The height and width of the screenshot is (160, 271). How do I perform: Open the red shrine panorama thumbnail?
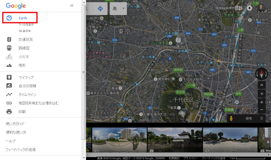(x=230, y=140)
